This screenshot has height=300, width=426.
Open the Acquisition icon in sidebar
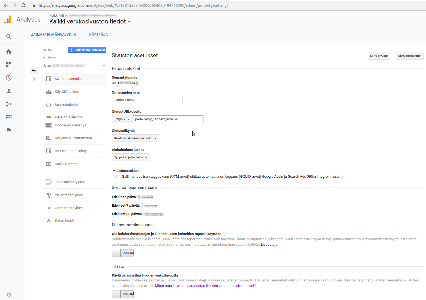(9, 104)
